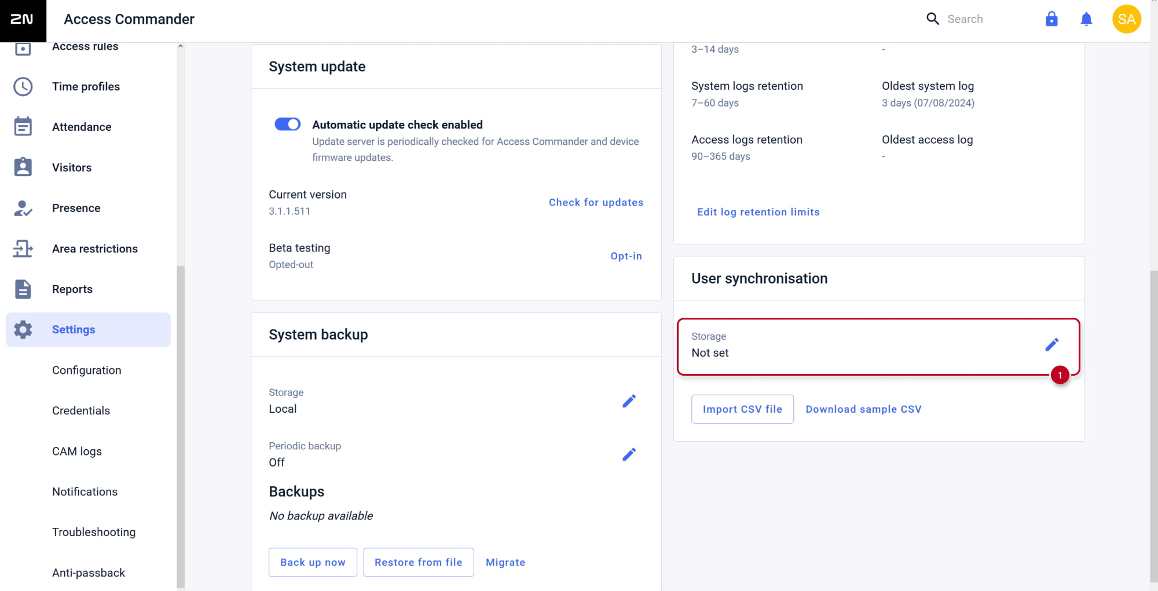Click the Time profiles clock icon

[x=23, y=86]
